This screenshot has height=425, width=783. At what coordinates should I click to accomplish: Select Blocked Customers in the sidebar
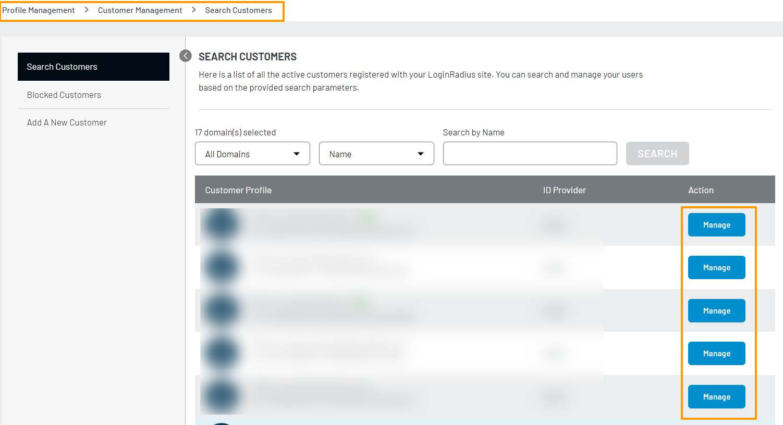point(64,94)
